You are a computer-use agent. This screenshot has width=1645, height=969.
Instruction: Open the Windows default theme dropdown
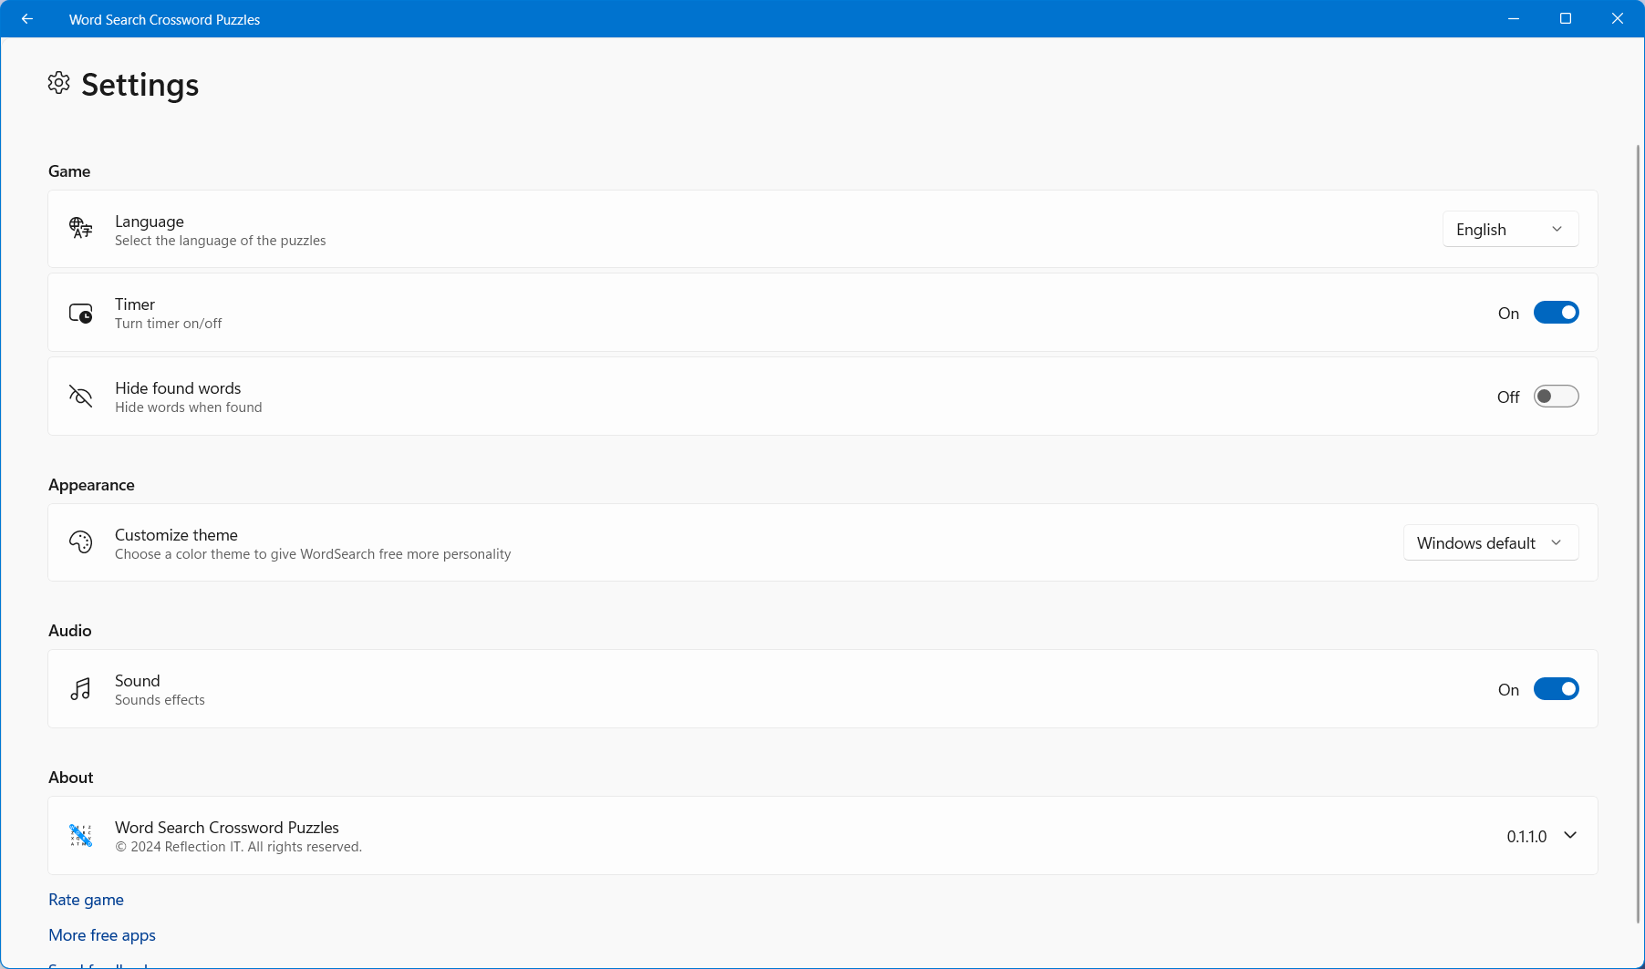tap(1490, 541)
